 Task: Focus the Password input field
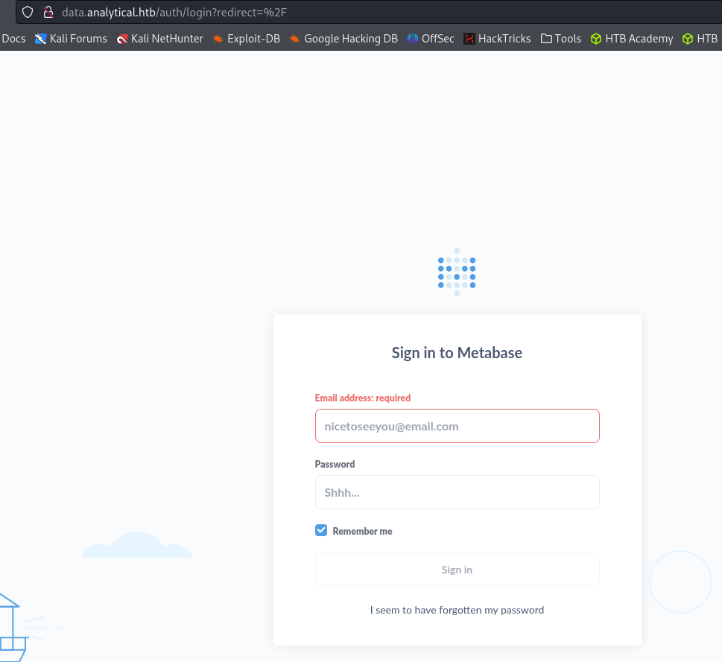457,492
